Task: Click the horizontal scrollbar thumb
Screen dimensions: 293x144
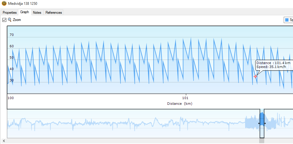Action: pos(262,141)
